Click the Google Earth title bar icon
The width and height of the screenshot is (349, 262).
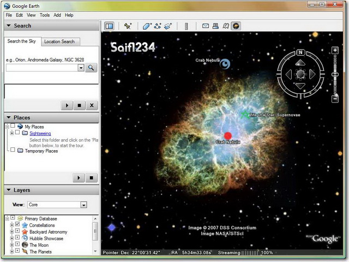(7, 6)
